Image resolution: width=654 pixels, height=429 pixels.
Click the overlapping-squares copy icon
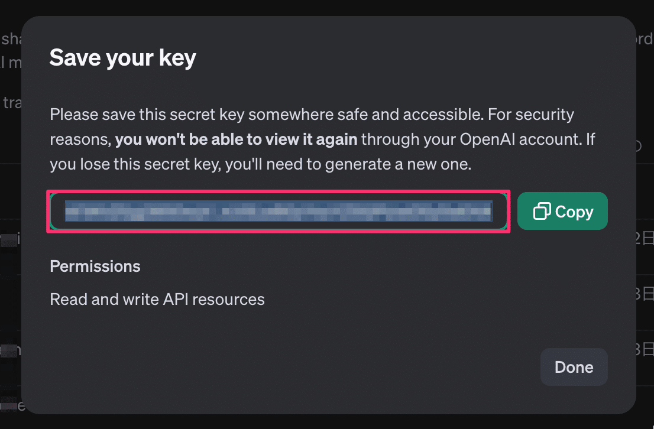542,211
